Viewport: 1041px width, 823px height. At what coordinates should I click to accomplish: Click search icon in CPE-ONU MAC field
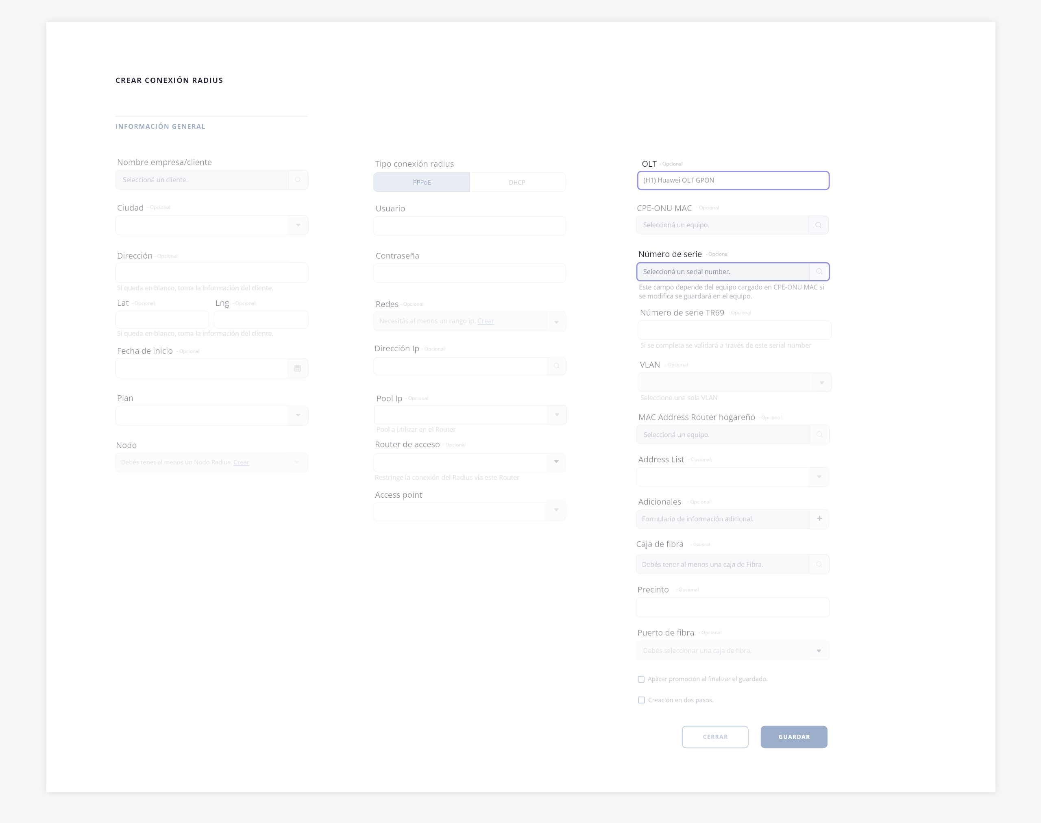pos(818,225)
